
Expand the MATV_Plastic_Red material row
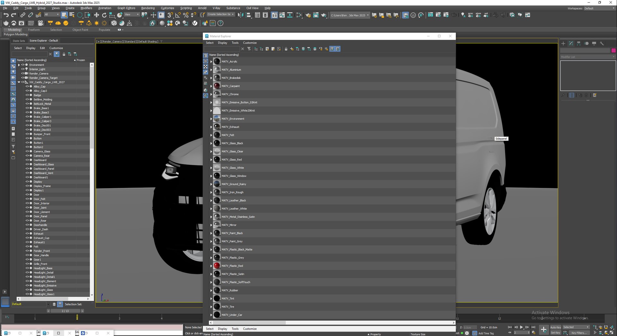point(211,266)
